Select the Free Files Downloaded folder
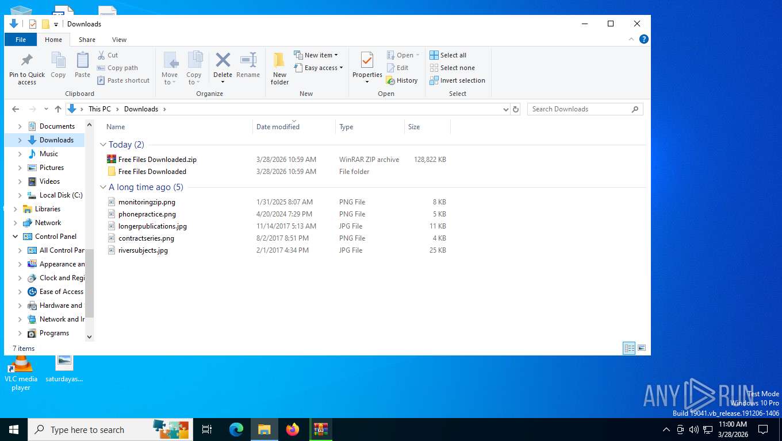Screen dimensions: 782x441 point(152,172)
